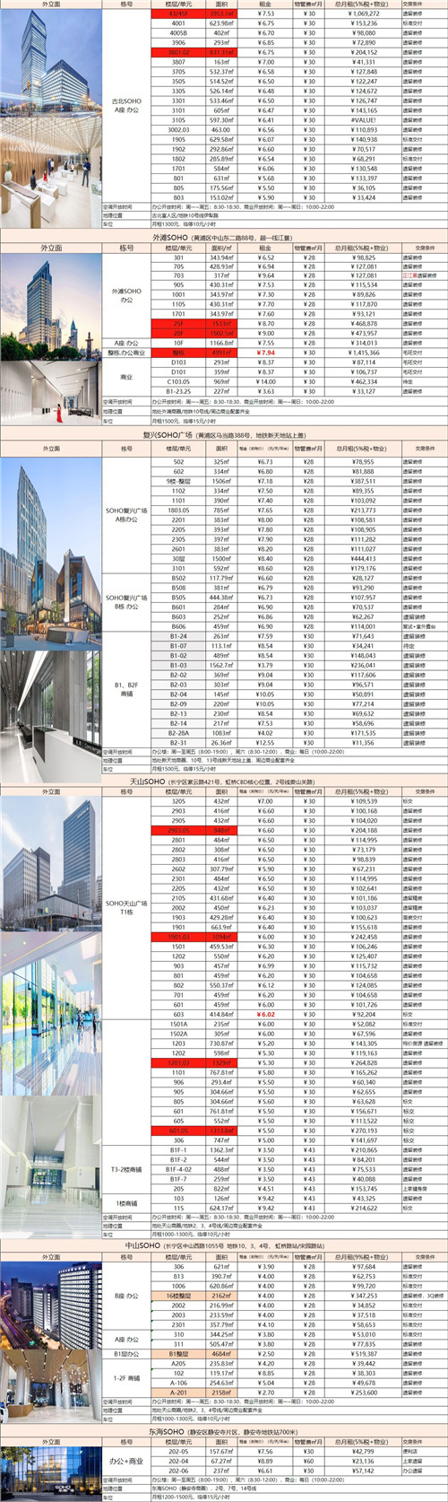Select the red rent value ¥7.94
The height and width of the screenshot is (1502, 448).
tap(266, 353)
